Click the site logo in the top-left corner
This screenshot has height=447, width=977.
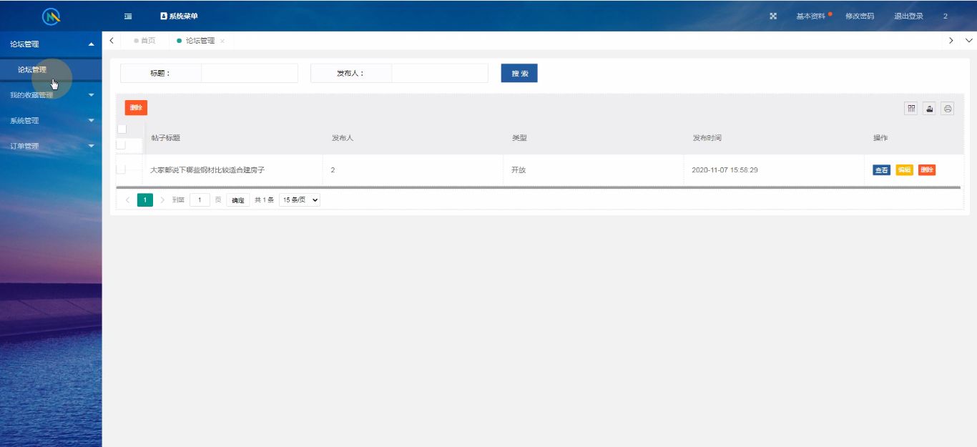[x=51, y=16]
